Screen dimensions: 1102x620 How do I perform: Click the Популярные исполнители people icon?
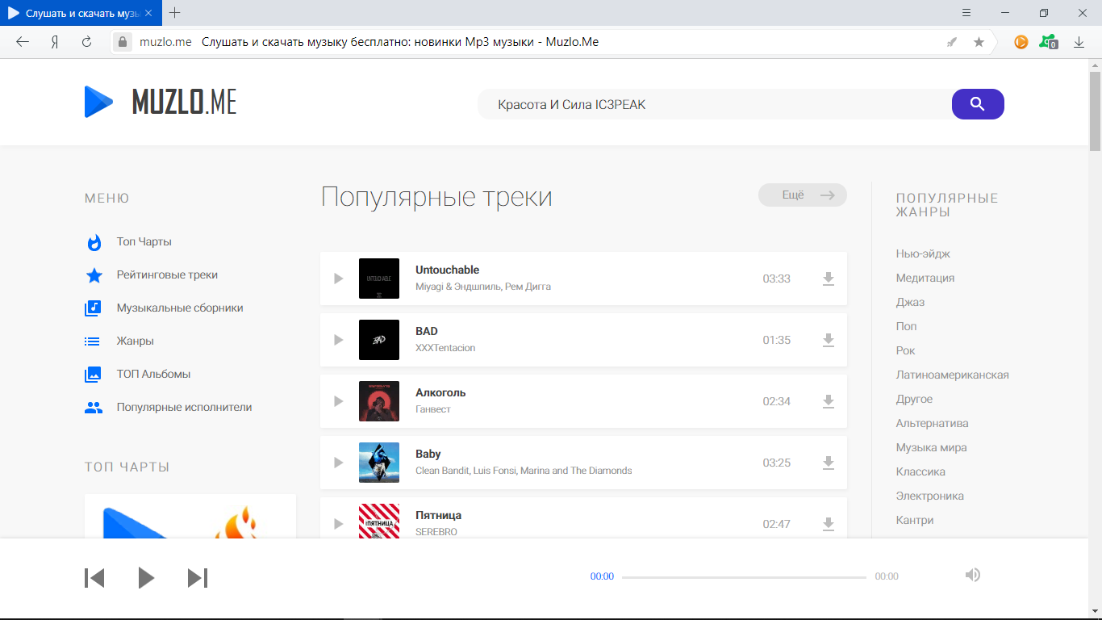(x=94, y=408)
